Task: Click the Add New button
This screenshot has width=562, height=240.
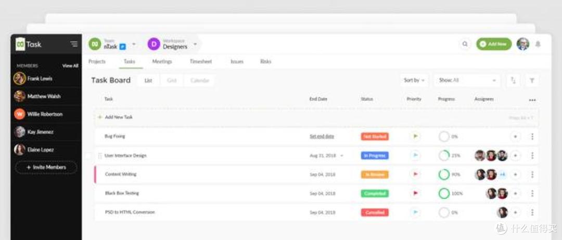Action: [x=494, y=44]
